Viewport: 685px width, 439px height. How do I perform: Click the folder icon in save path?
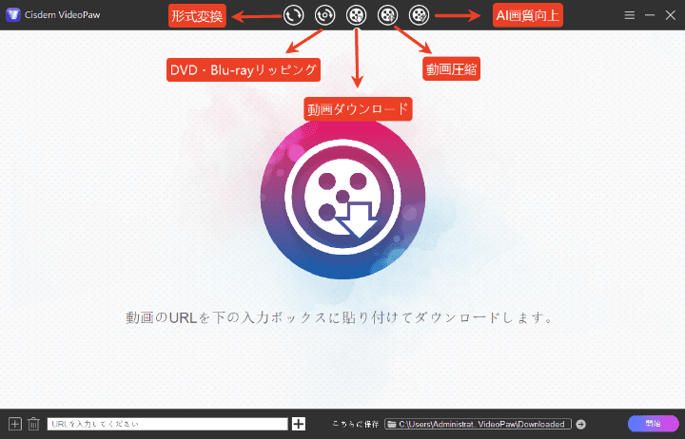tap(391, 424)
